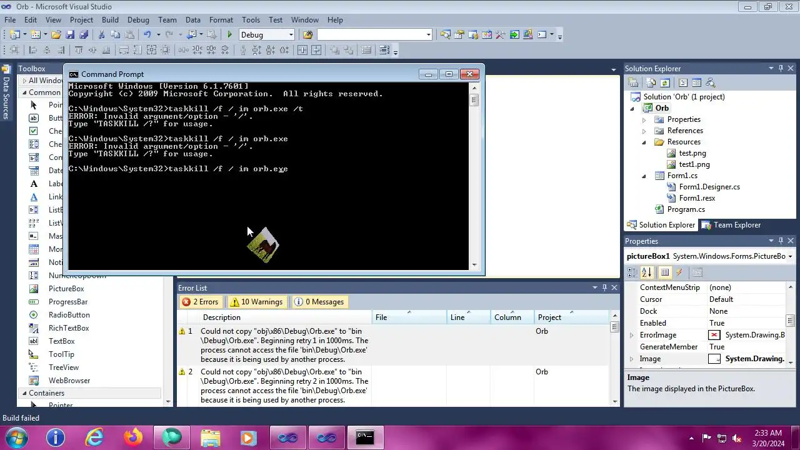Open the Debug menu
The width and height of the screenshot is (800, 450).
pyautogui.click(x=138, y=20)
